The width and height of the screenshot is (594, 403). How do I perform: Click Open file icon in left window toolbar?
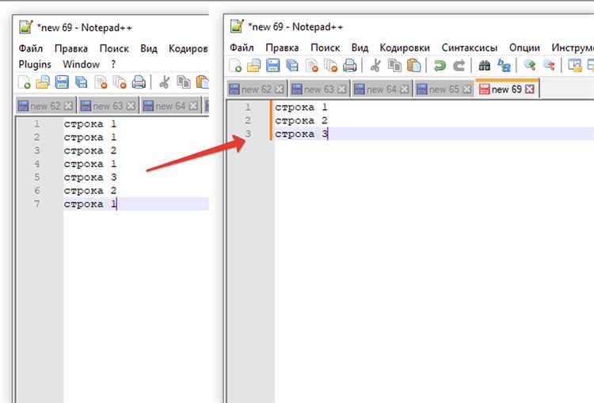[43, 82]
